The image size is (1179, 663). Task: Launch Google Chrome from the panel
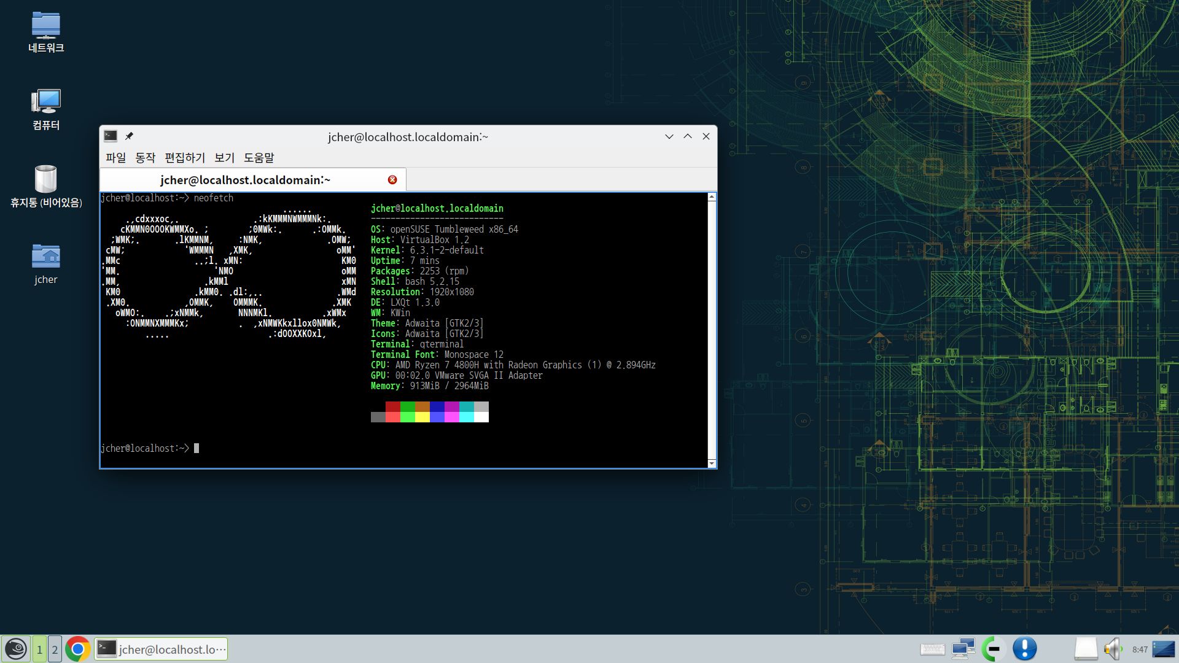tap(78, 649)
